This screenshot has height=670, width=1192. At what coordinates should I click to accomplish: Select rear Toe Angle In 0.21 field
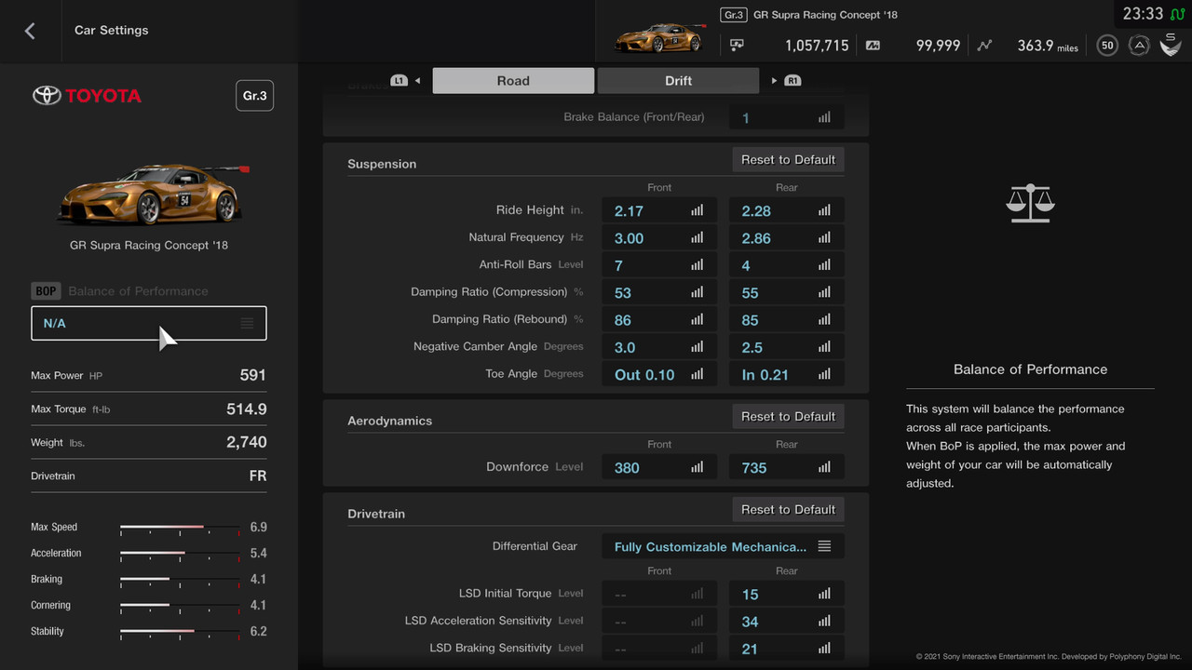pyautogui.click(x=787, y=374)
